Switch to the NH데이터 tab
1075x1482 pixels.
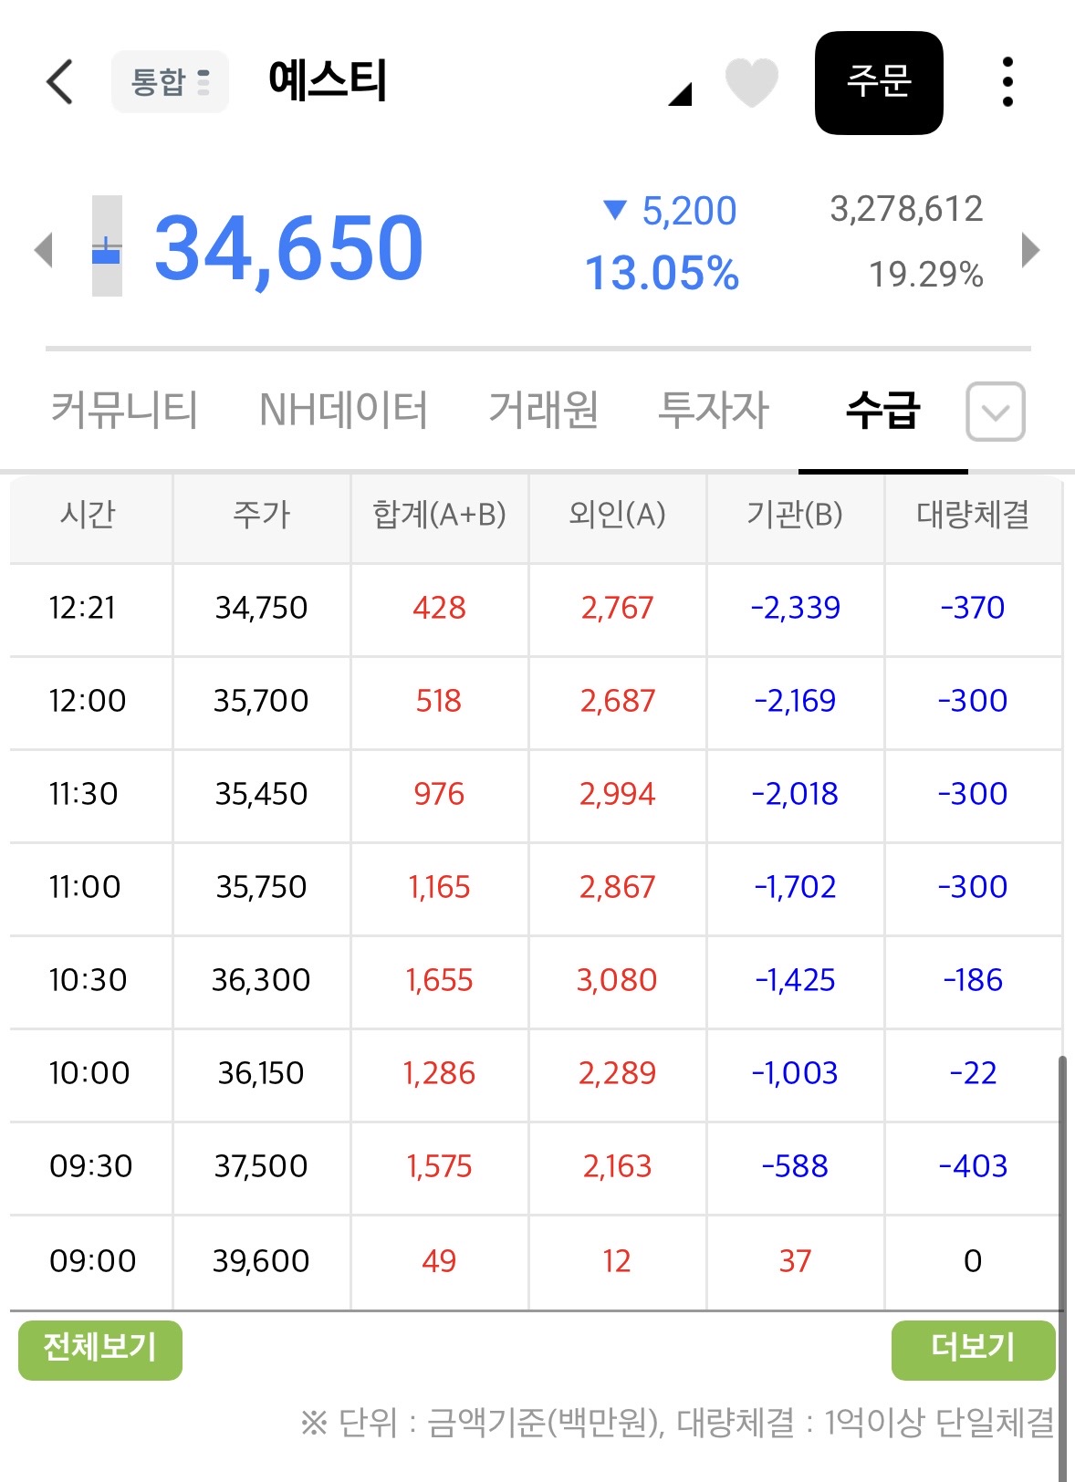343,410
